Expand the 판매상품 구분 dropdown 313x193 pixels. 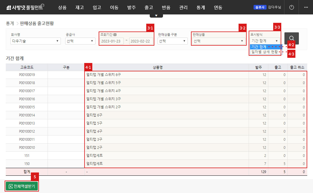pos(172,41)
